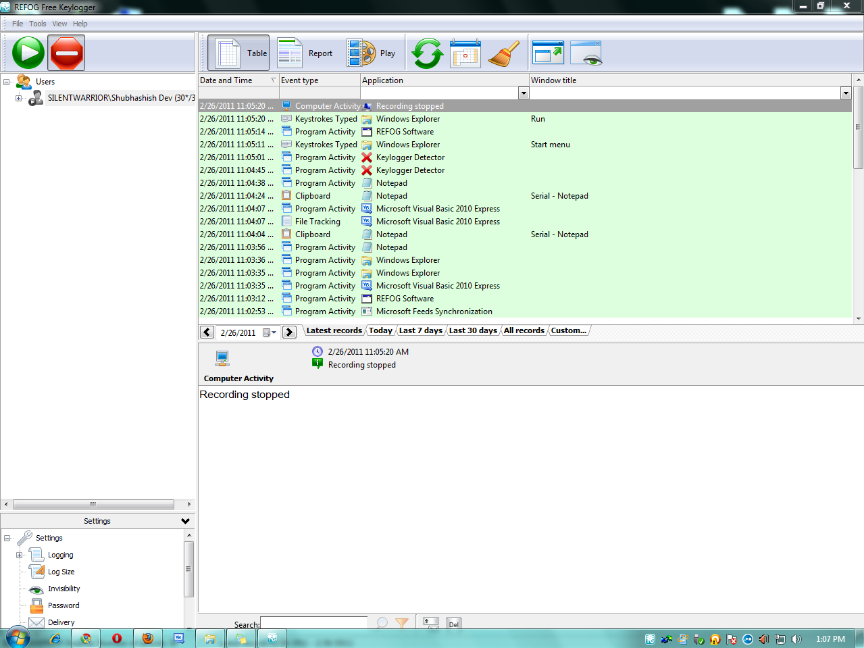Switch to the Last 30 days tab

click(473, 330)
